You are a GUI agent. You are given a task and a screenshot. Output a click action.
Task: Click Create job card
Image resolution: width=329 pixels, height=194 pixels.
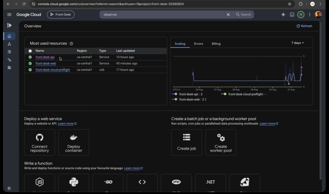point(187,143)
